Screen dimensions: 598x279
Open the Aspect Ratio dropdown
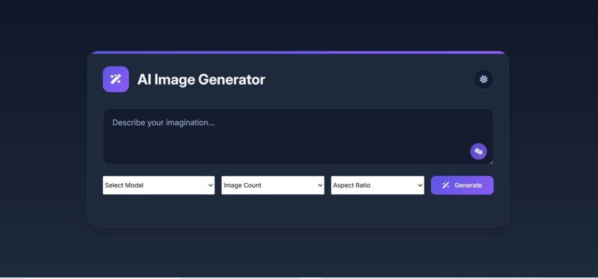click(x=377, y=185)
